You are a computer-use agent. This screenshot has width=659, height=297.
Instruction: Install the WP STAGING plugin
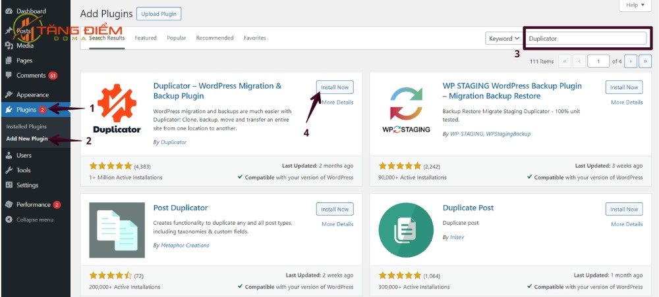[624, 87]
